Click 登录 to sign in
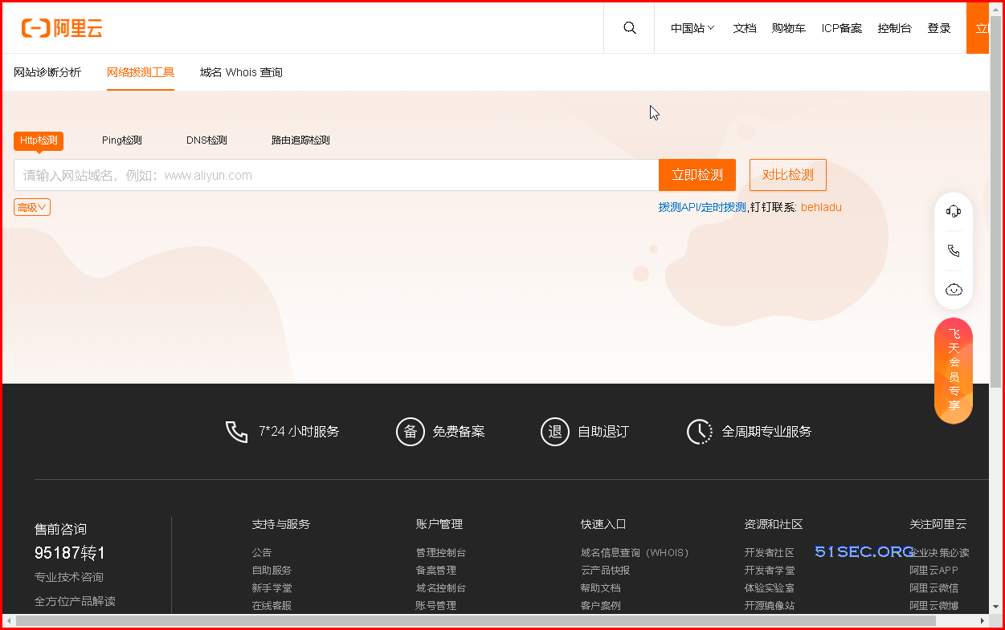The width and height of the screenshot is (1005, 630). pos(939,28)
